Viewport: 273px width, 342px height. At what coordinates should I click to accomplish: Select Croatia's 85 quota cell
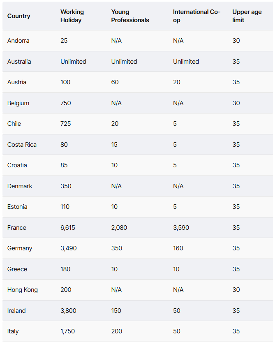click(64, 165)
